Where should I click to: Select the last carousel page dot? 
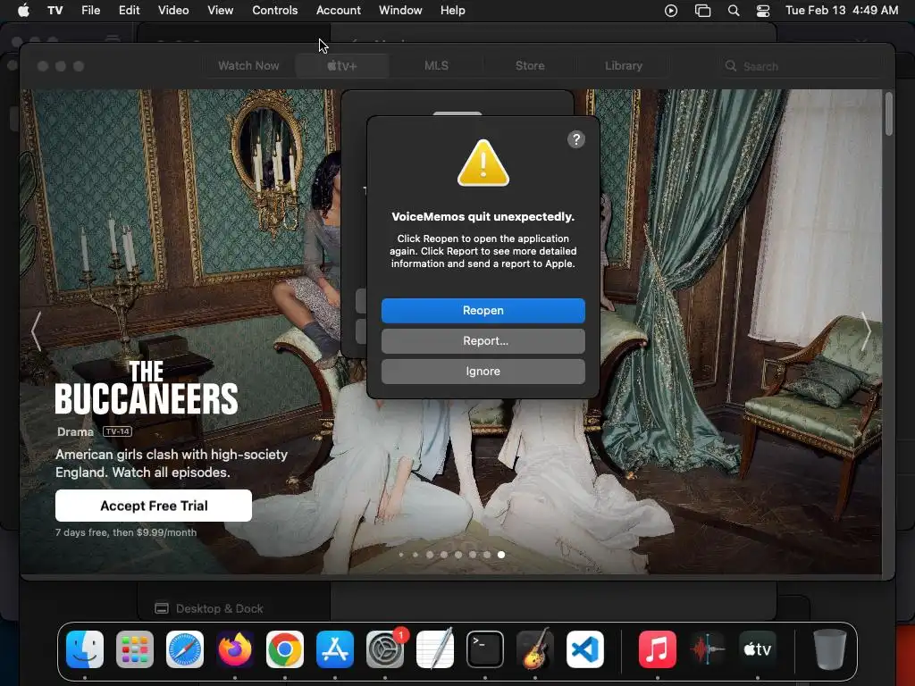click(501, 555)
